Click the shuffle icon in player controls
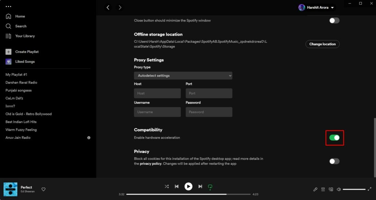This screenshot has width=376, height=200. tap(167, 186)
